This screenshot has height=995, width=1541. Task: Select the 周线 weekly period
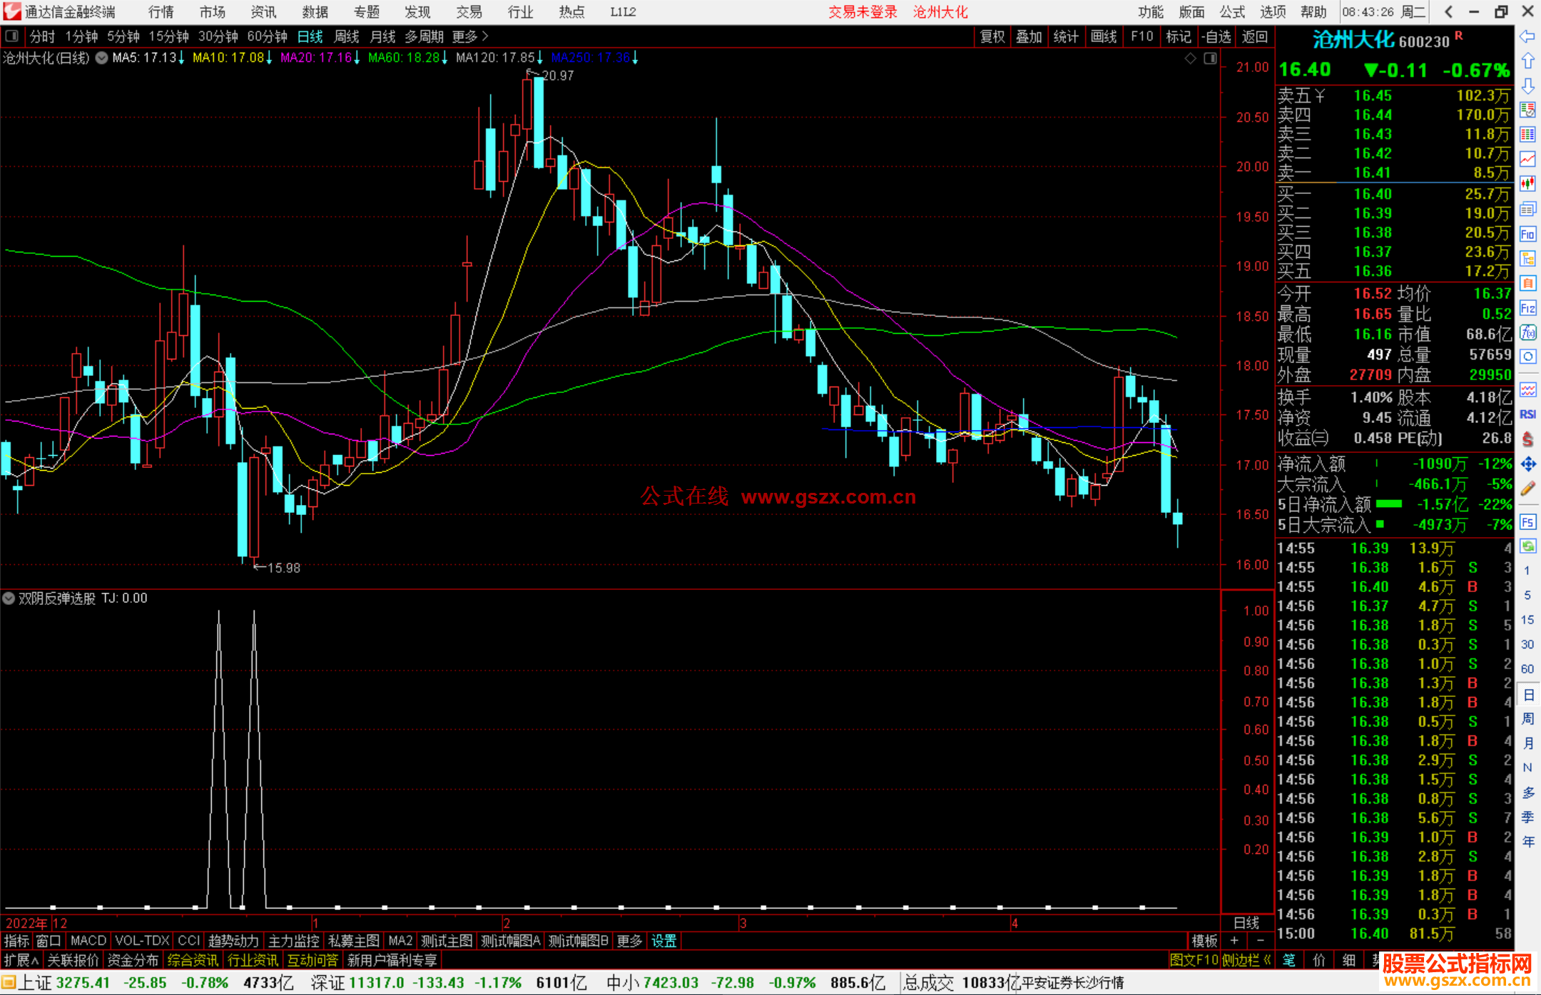tap(347, 36)
